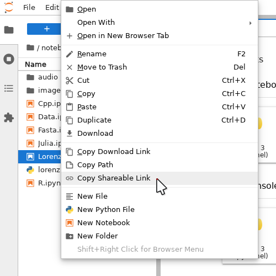This screenshot has width=276, height=276.
Task: Choose Copy with Ctrl+C shortcut
Action: 160,94
